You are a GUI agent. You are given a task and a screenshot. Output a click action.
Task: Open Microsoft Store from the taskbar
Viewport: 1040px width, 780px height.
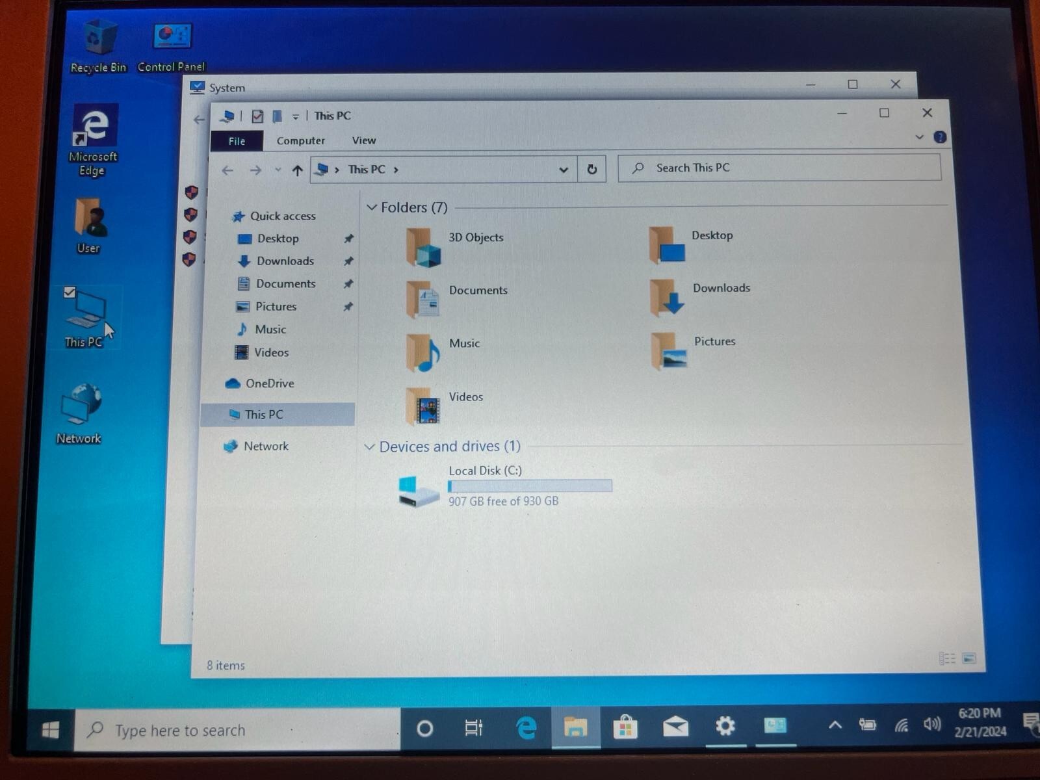pos(625,727)
